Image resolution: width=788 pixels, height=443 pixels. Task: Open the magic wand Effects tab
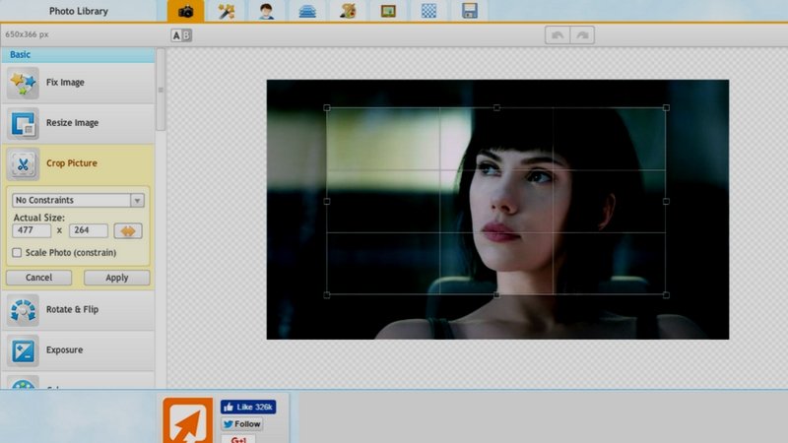pyautogui.click(x=227, y=11)
